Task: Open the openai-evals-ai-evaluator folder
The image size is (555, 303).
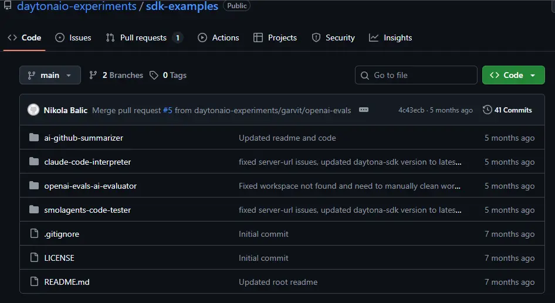Action: tap(90, 186)
